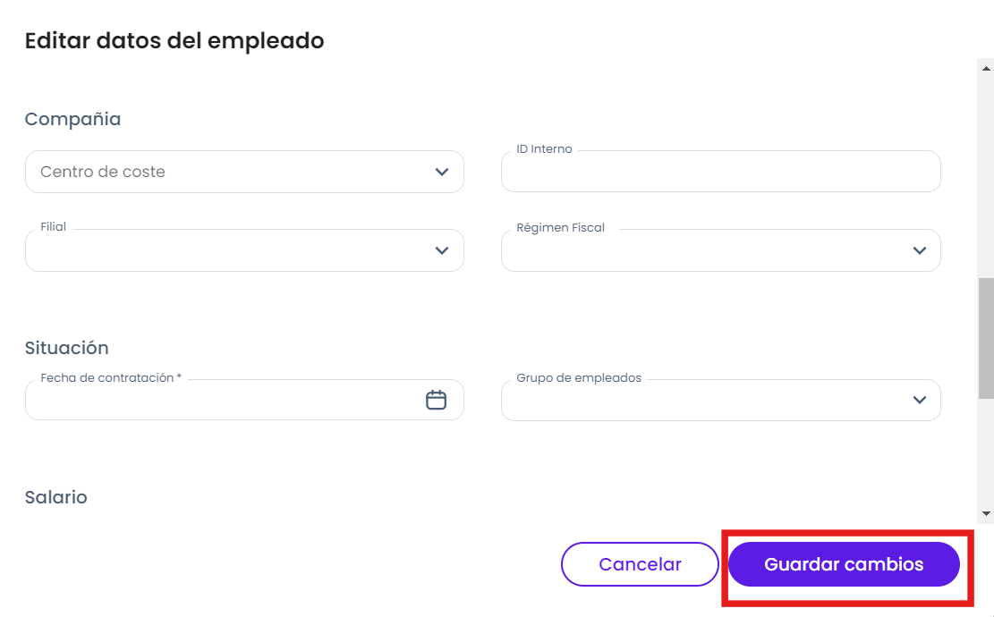Viewport: 994px width, 617px height.
Task: Open the hiring date calendar picker
Action: point(436,400)
